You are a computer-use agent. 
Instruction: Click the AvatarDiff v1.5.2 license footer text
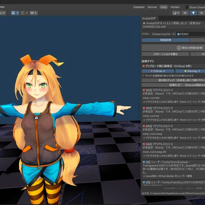(x=183, y=188)
